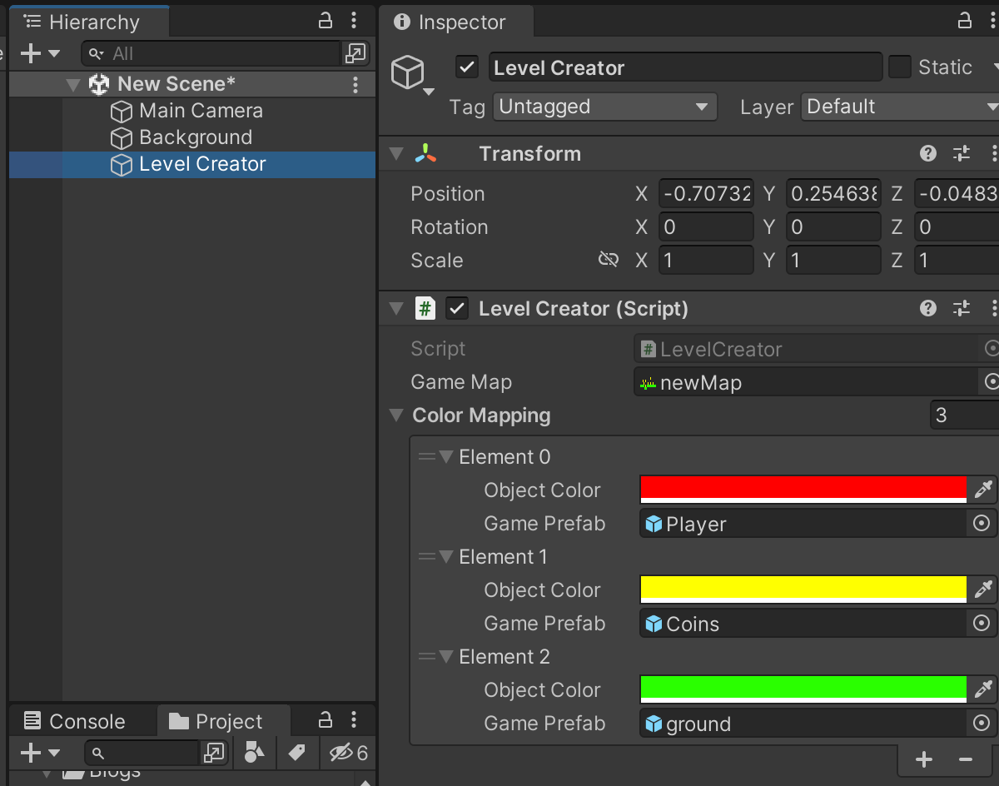Image resolution: width=999 pixels, height=786 pixels.
Task: Disable the Level Creator (Script) component checkbox
Action: (x=457, y=307)
